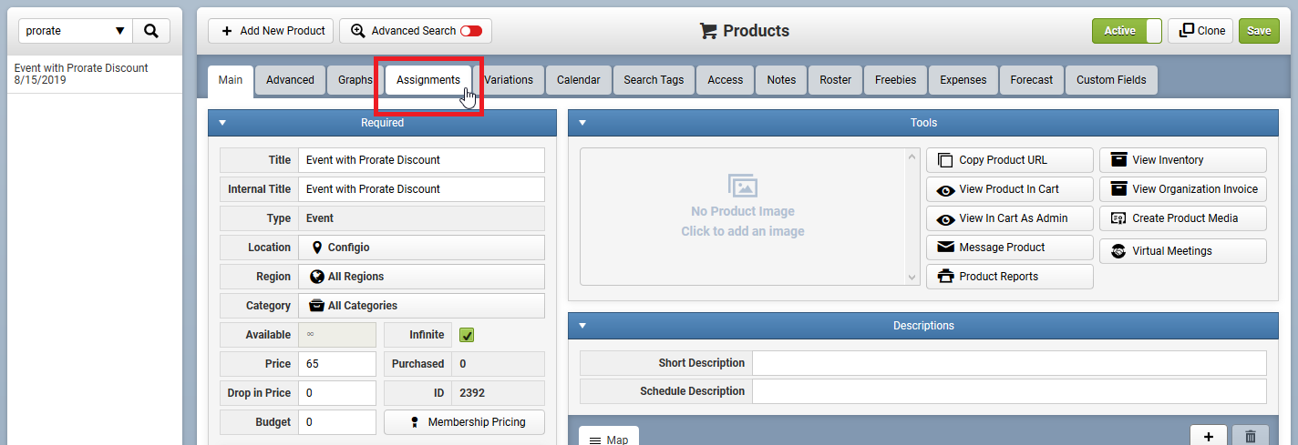
Task: Click View Inventory button
Action: click(1183, 160)
